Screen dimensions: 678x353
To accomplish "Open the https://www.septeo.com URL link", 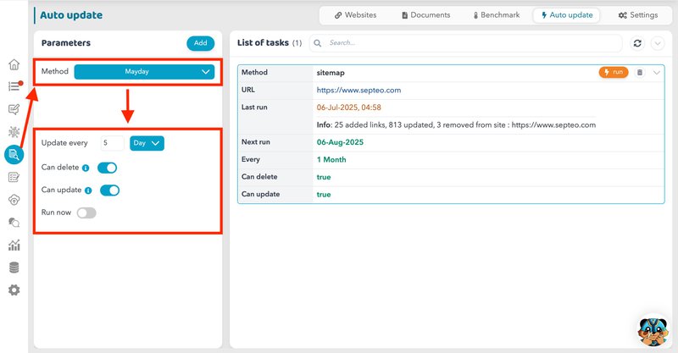I will pyautogui.click(x=358, y=91).
